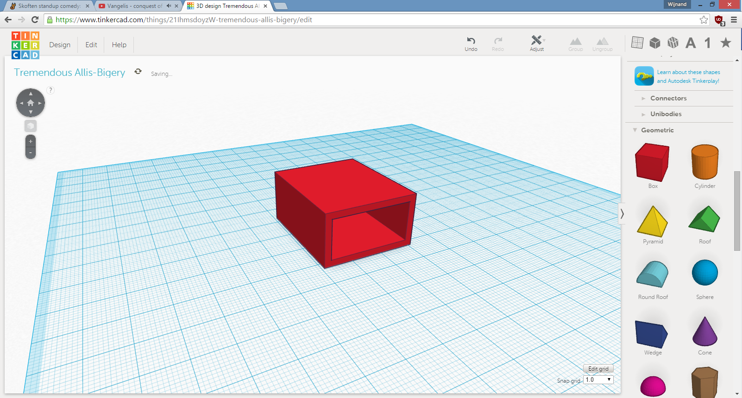Pick the magenta half sphere shape
742x398 pixels.
[653, 386]
